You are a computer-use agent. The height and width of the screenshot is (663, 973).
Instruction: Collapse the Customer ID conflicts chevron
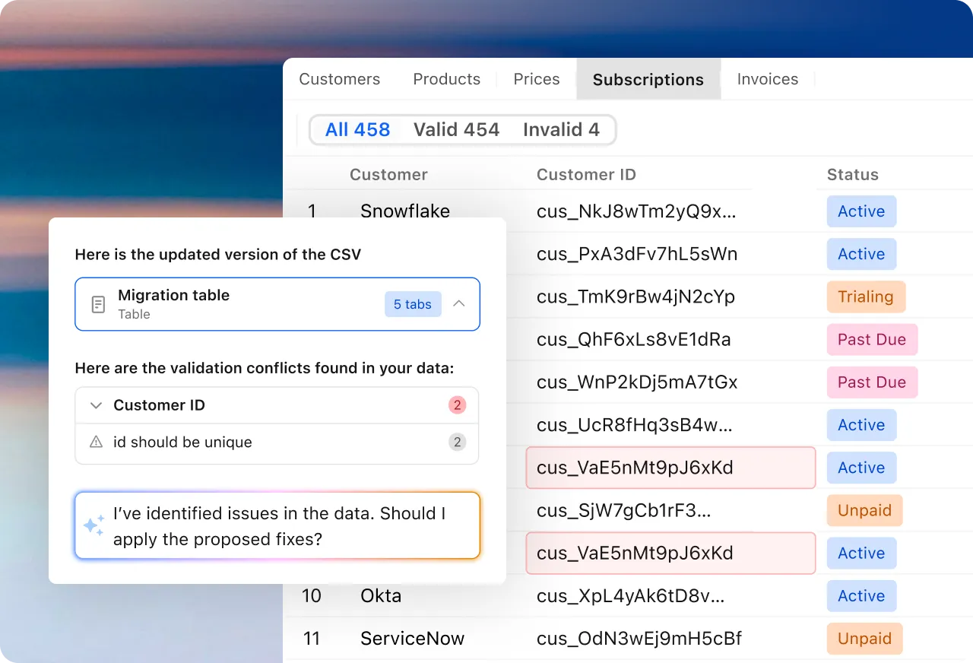pyautogui.click(x=96, y=405)
